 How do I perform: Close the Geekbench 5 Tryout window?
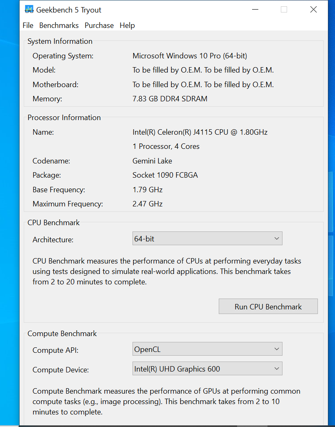[x=313, y=10]
